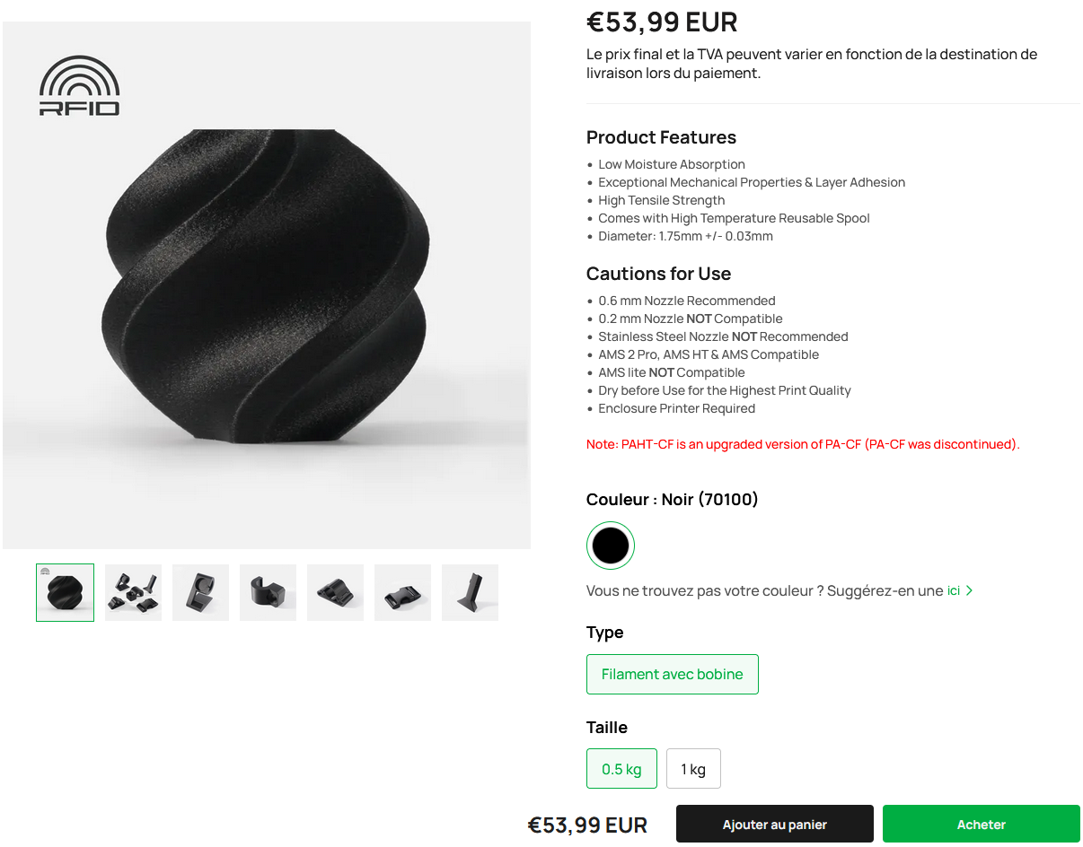Follow the 'ici' color suggestion link
The image size is (1083, 847).
954,590
